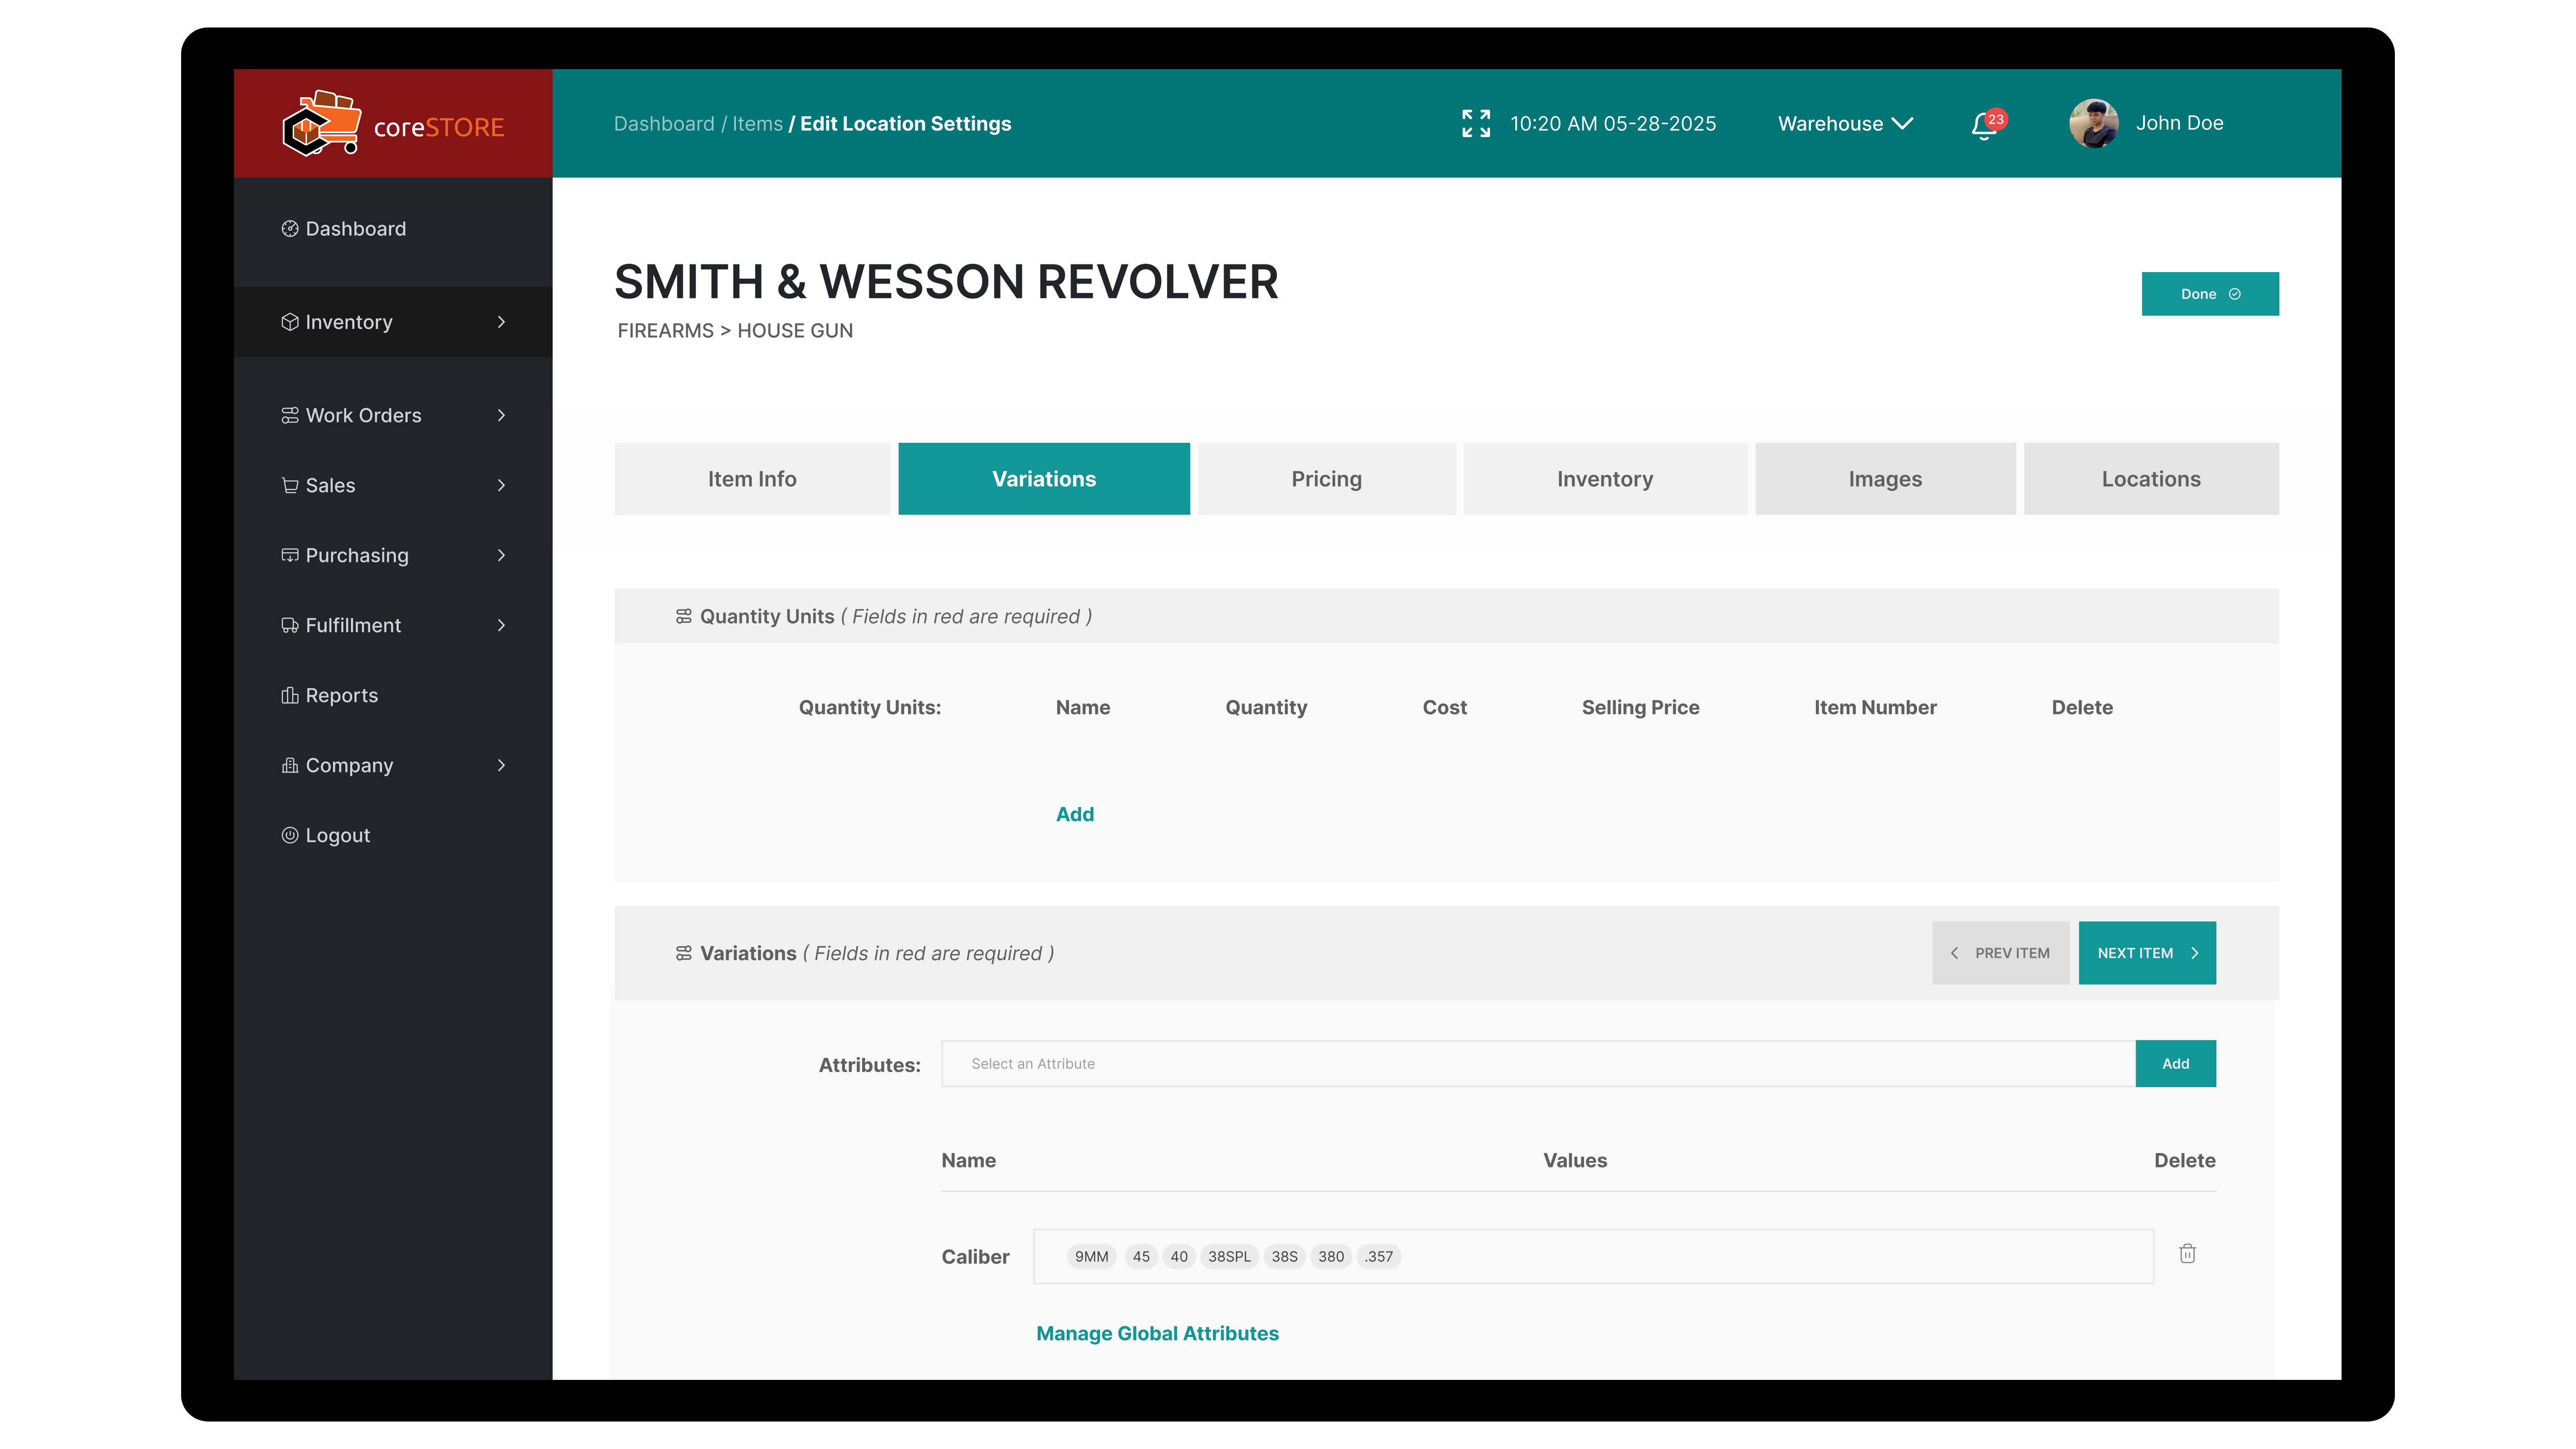Expand the Company sidebar chevron

(501, 765)
